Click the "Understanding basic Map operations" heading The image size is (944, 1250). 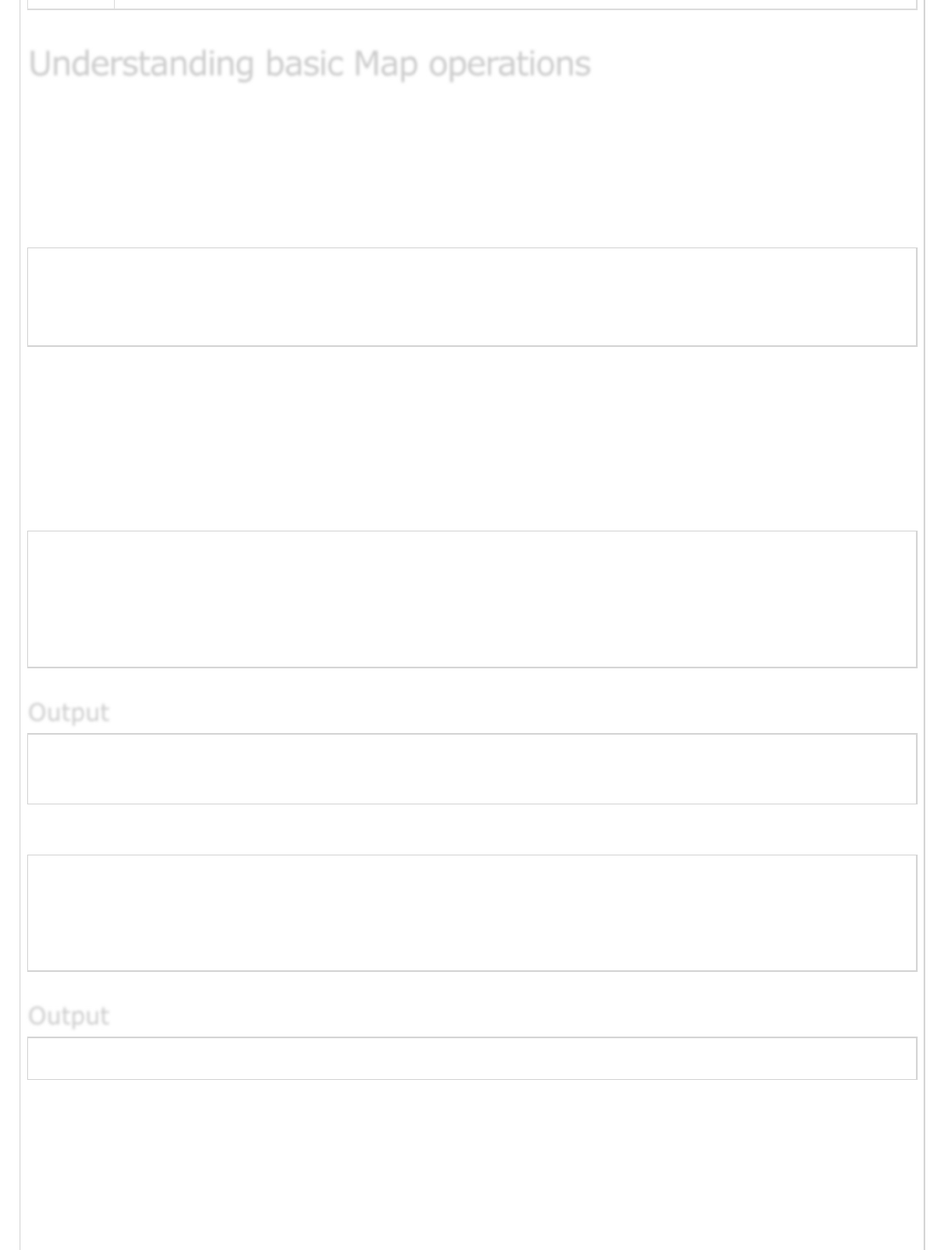click(x=310, y=65)
